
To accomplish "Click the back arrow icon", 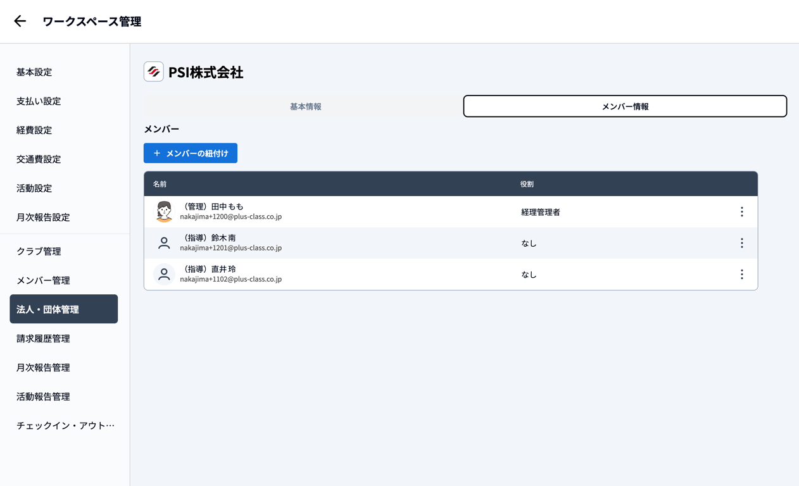I will coord(20,22).
